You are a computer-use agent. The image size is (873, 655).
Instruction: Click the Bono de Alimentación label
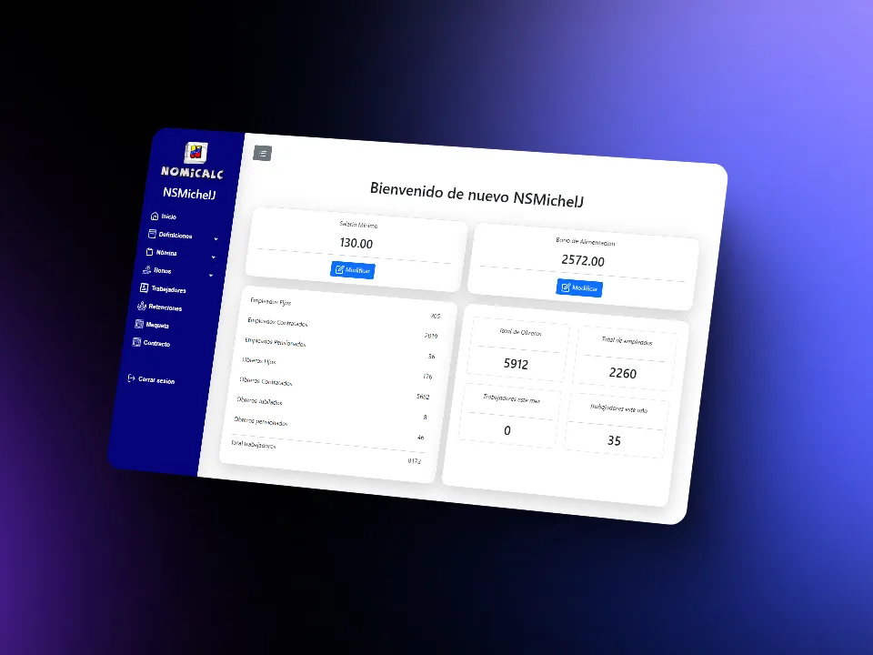pyautogui.click(x=585, y=242)
